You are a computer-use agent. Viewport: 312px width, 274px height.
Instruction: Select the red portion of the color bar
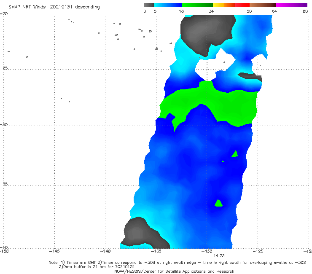[x=242, y=5]
